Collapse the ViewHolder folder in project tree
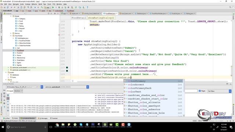Screen dimensions: 235x132 (x=11, y=36)
